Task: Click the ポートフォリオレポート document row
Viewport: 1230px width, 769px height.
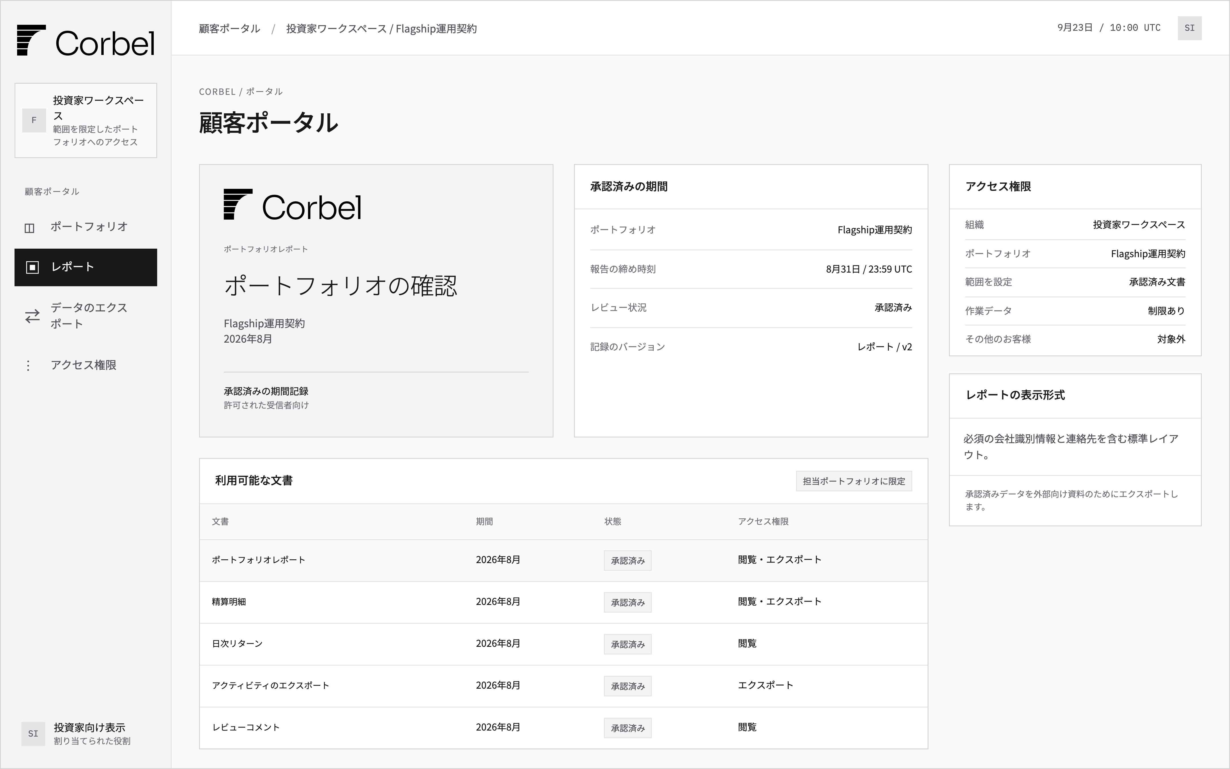Action: [x=564, y=560]
